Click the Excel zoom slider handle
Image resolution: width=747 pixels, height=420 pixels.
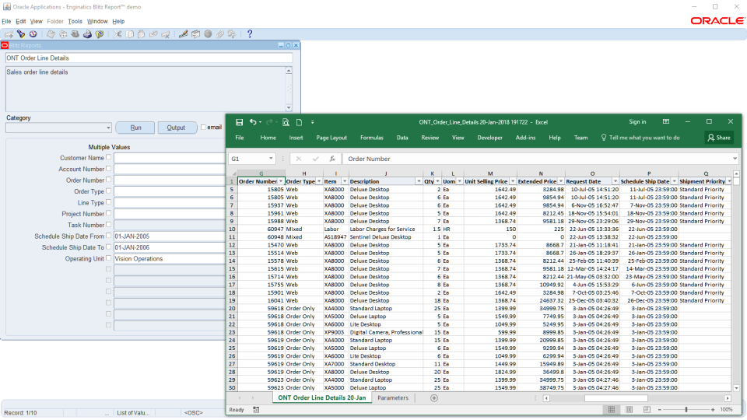[686, 409]
